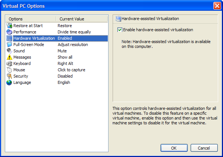This screenshot has width=223, height=157.
Task: Select the Language English row value
Action: click(64, 82)
